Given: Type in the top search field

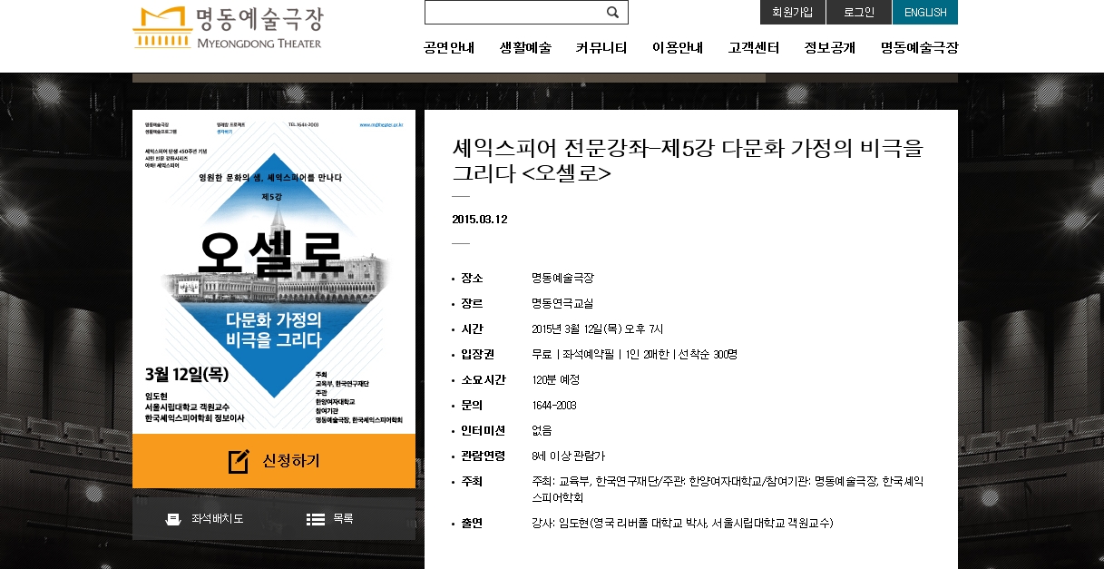Looking at the screenshot, I should 513,13.
